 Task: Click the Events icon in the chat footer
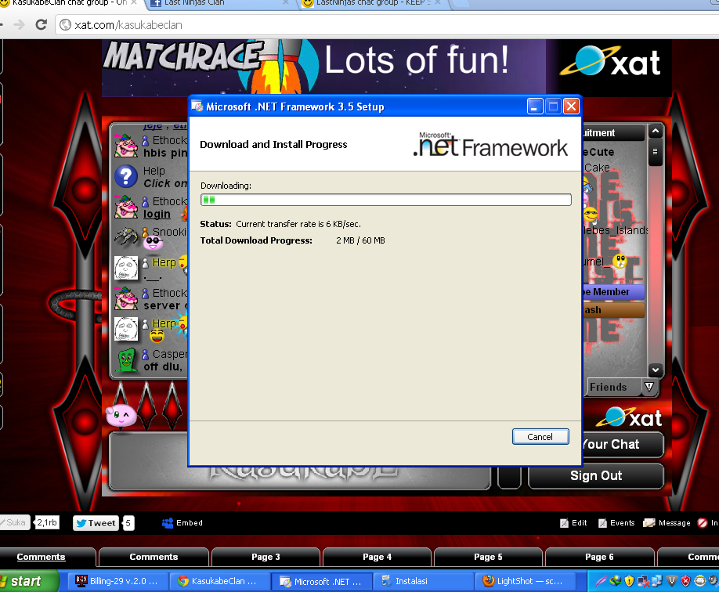pyautogui.click(x=602, y=523)
